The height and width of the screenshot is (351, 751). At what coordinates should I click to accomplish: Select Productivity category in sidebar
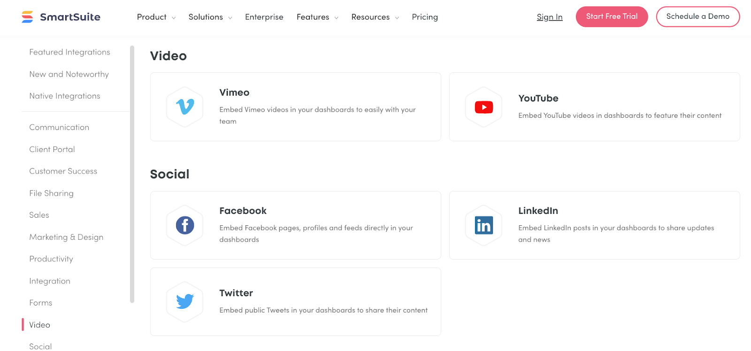51,259
